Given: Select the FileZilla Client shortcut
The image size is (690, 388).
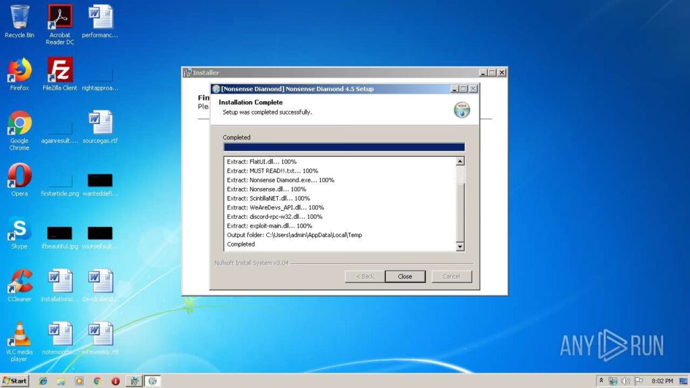Looking at the screenshot, I should [x=60, y=74].
